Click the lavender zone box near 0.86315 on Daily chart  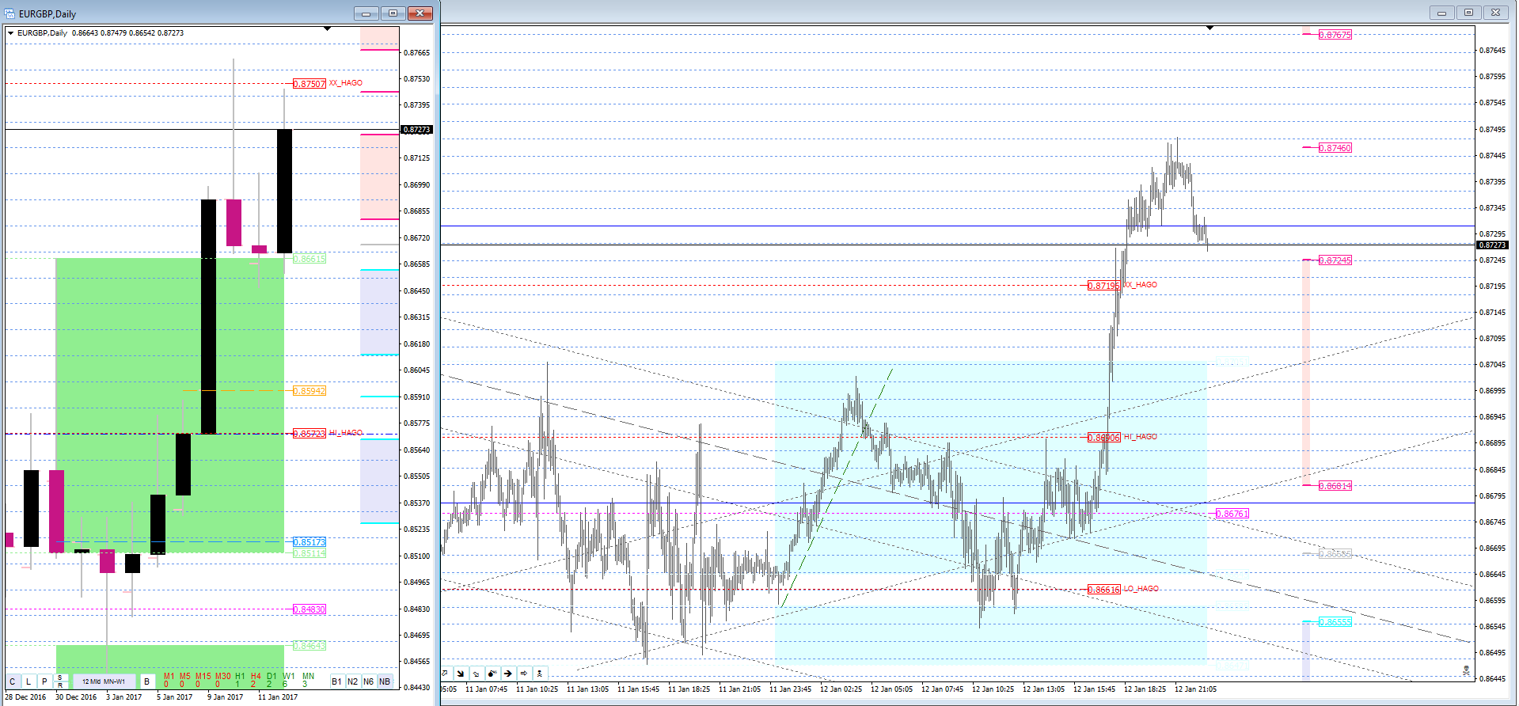(380, 313)
